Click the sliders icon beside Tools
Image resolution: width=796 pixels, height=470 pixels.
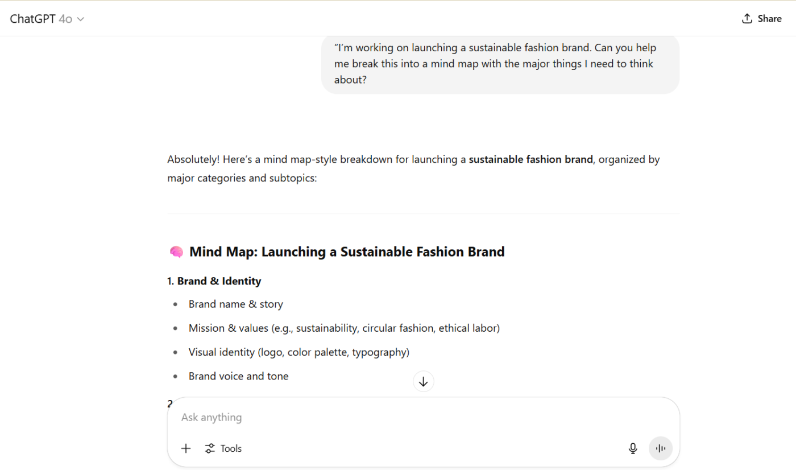[x=210, y=448]
